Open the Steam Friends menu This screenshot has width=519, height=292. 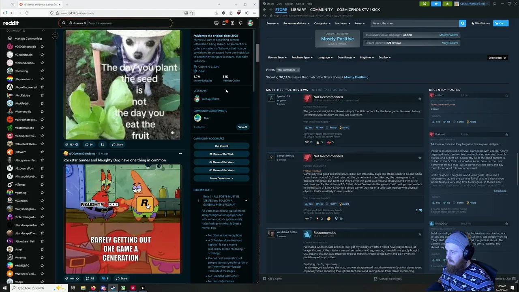pos(289,4)
